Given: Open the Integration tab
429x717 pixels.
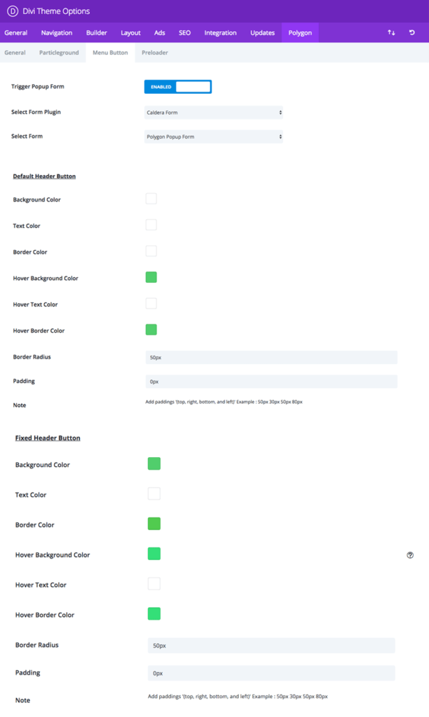Looking at the screenshot, I should point(220,33).
